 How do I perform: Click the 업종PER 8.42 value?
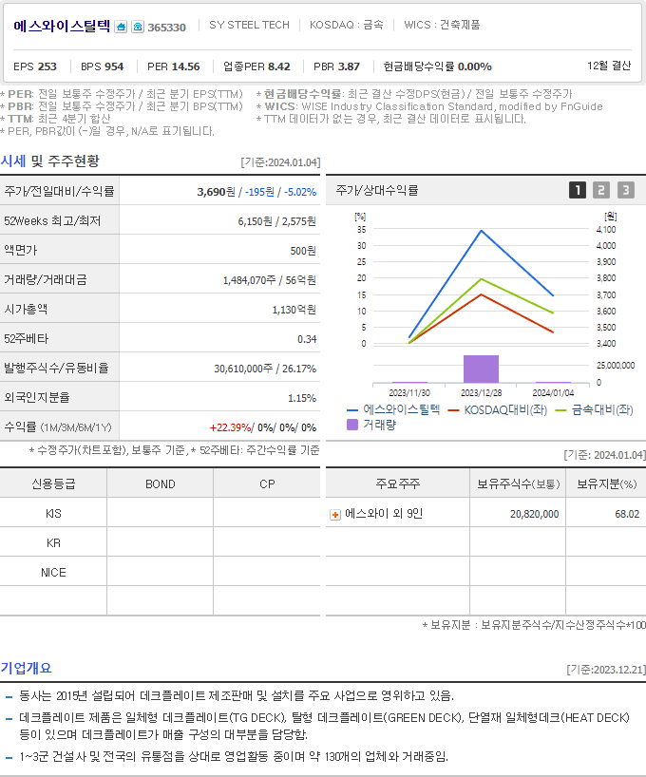(256, 66)
